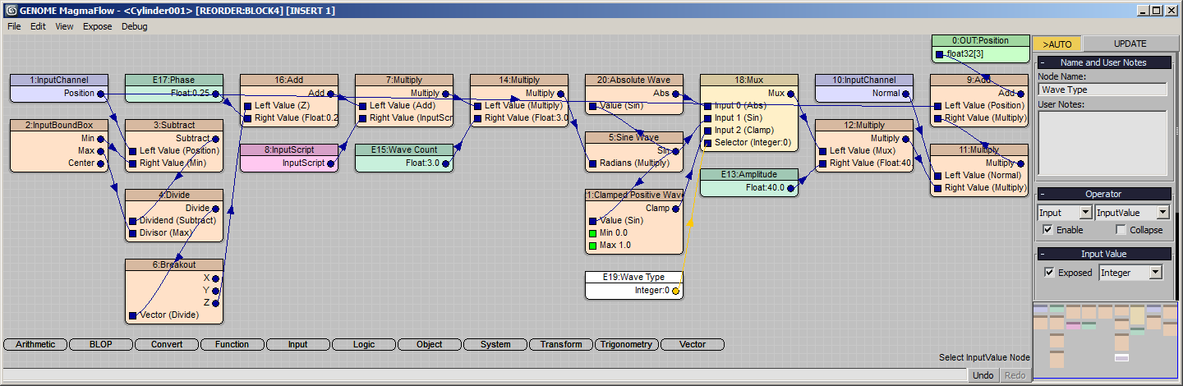Collapse the Input Value rollout
Screen dimensions: 1183x386
pos(1103,254)
